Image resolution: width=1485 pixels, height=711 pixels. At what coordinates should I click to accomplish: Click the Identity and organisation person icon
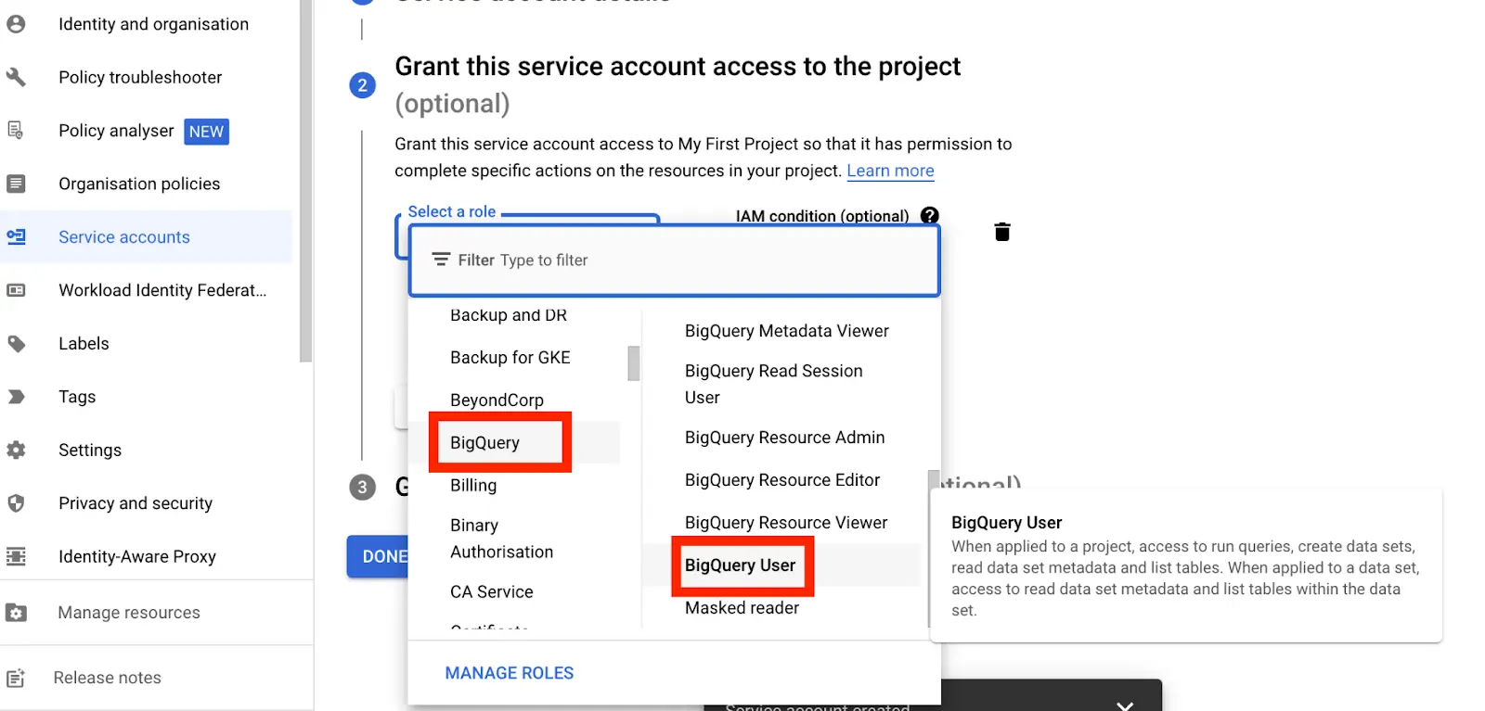tap(16, 24)
